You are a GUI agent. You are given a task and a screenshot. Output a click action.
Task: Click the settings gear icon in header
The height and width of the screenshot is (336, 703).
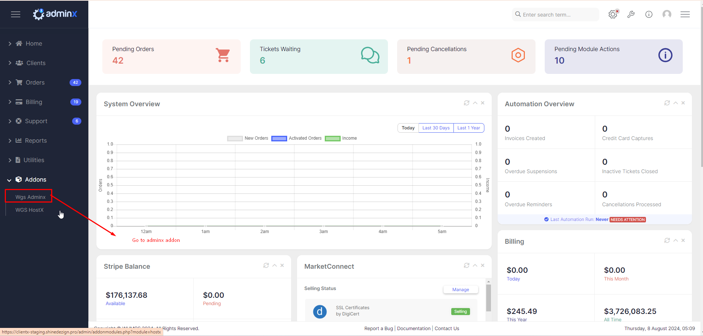[612, 14]
